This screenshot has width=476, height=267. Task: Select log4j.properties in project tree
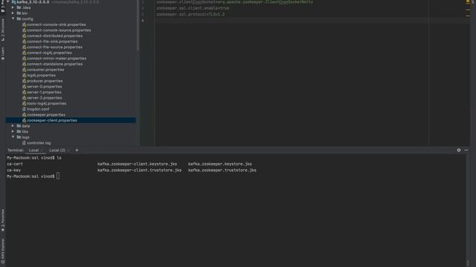point(41,76)
